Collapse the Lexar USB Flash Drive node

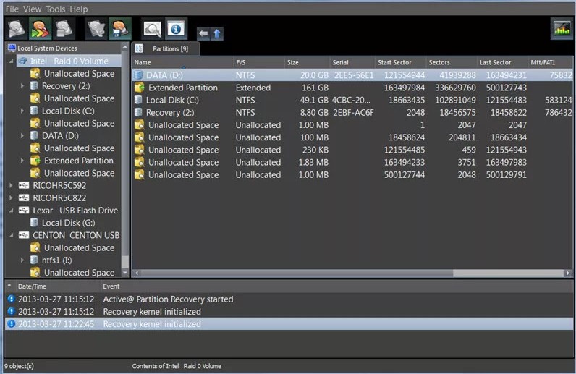coord(12,211)
